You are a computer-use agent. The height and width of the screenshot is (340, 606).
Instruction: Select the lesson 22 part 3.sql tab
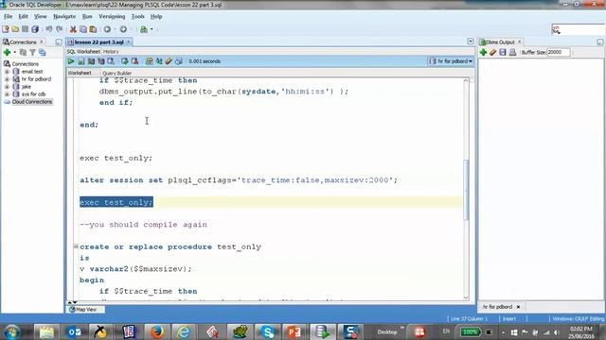pyautogui.click(x=98, y=42)
